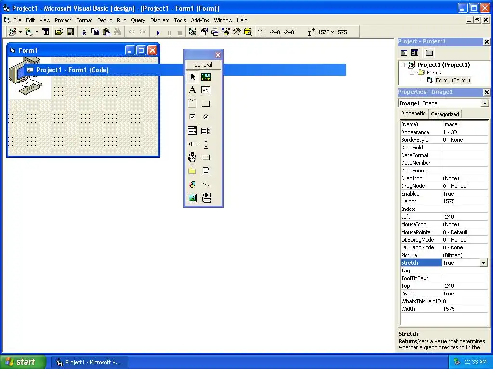Select the Label tool in toolbox
The image size is (493, 369).
tap(193, 90)
